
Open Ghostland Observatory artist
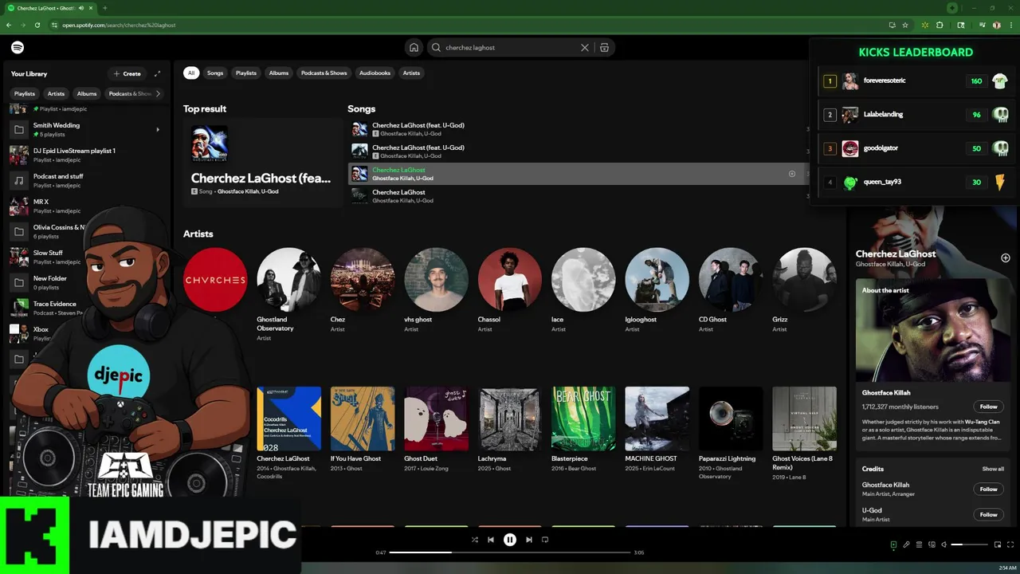pyautogui.click(x=288, y=295)
